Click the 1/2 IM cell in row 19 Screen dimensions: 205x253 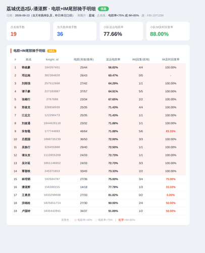[x=141, y=211]
